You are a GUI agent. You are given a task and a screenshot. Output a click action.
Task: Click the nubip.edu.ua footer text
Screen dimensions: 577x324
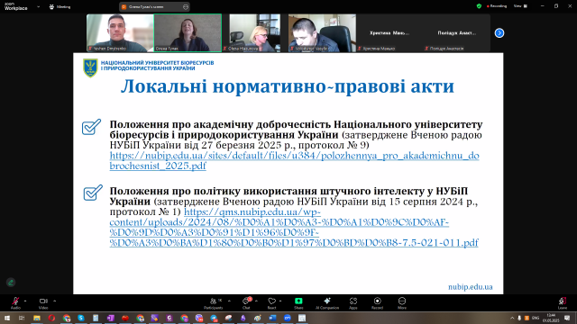[x=471, y=287]
